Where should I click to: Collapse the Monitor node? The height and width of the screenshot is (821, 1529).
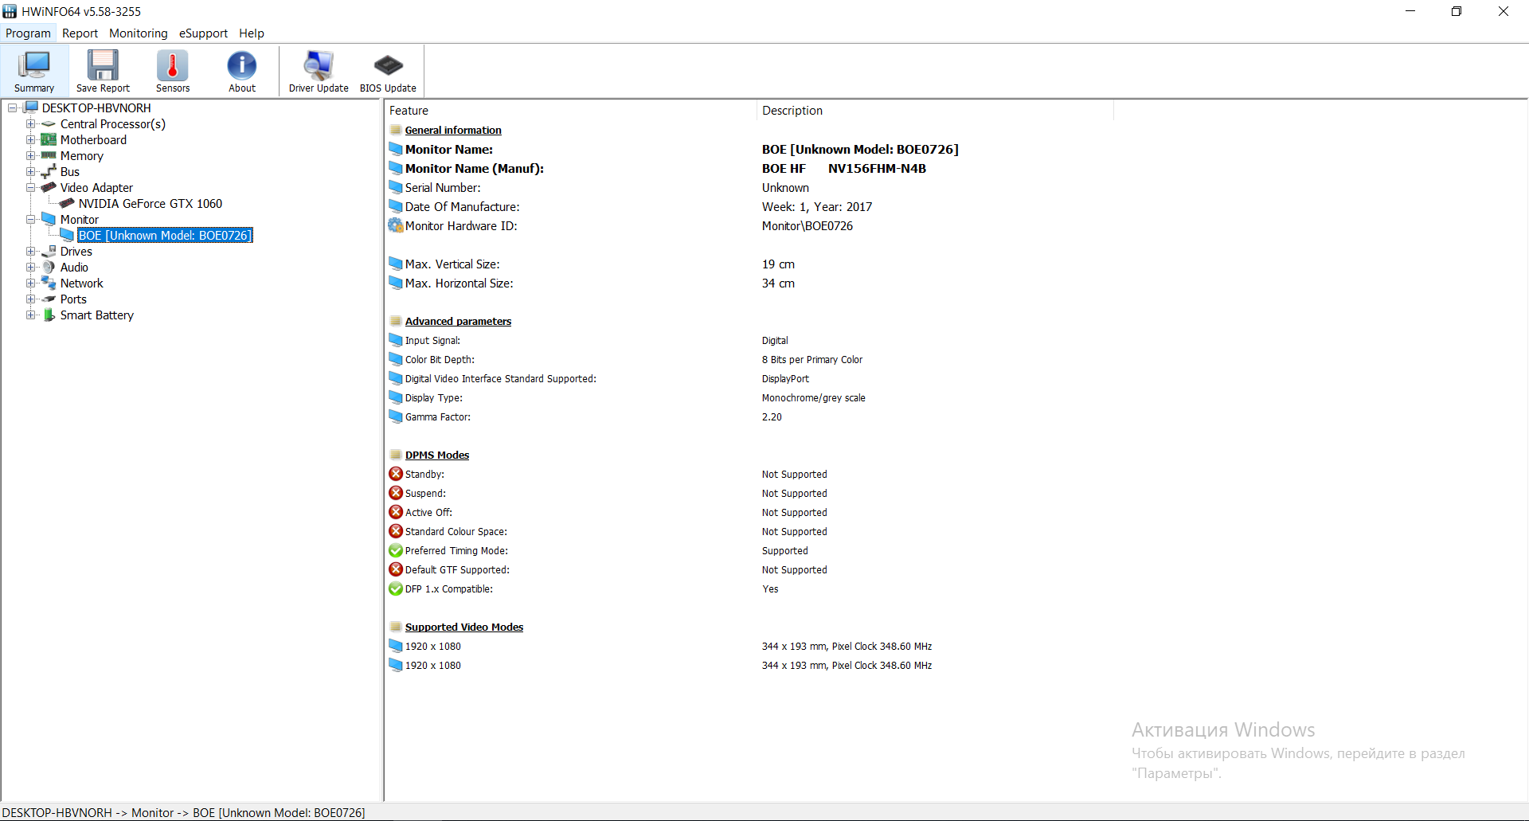[x=30, y=220]
